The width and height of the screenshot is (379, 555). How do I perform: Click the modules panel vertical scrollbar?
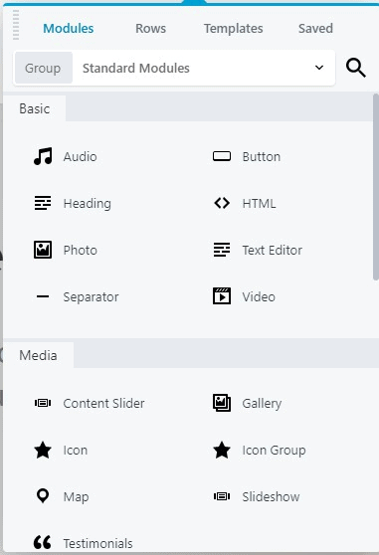point(375,187)
